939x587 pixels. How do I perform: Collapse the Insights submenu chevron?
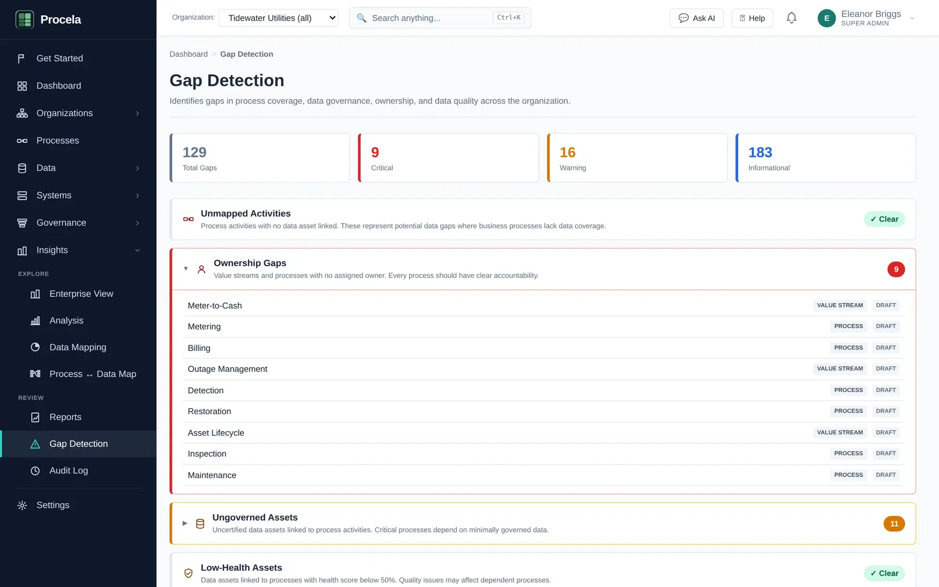pyautogui.click(x=138, y=250)
